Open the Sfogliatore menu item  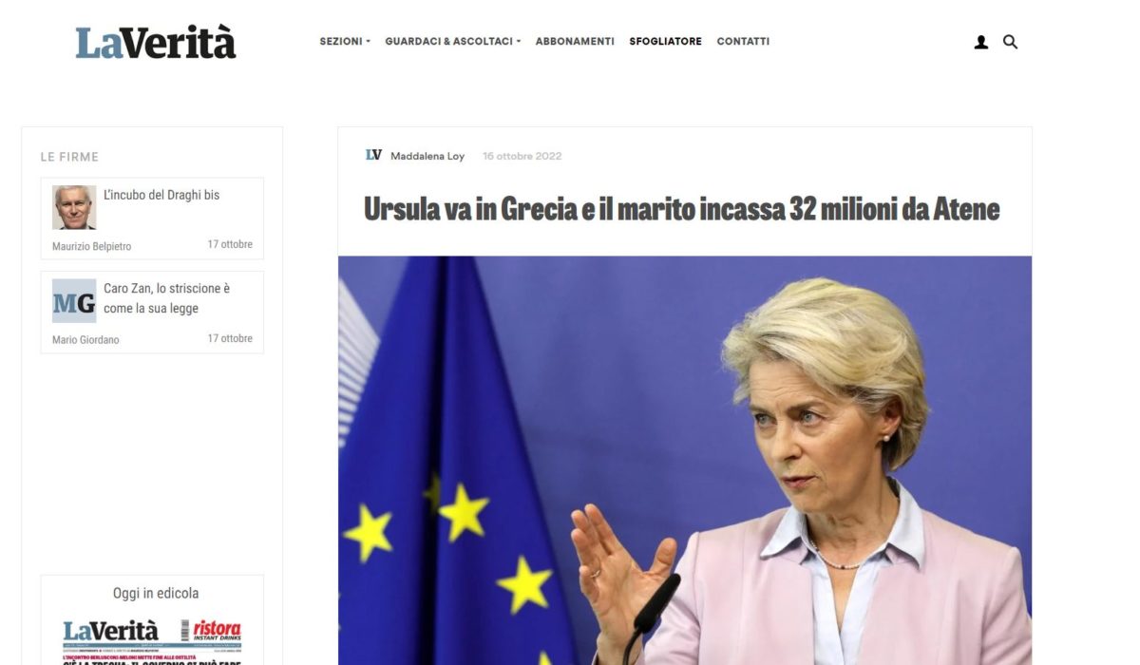coord(665,42)
